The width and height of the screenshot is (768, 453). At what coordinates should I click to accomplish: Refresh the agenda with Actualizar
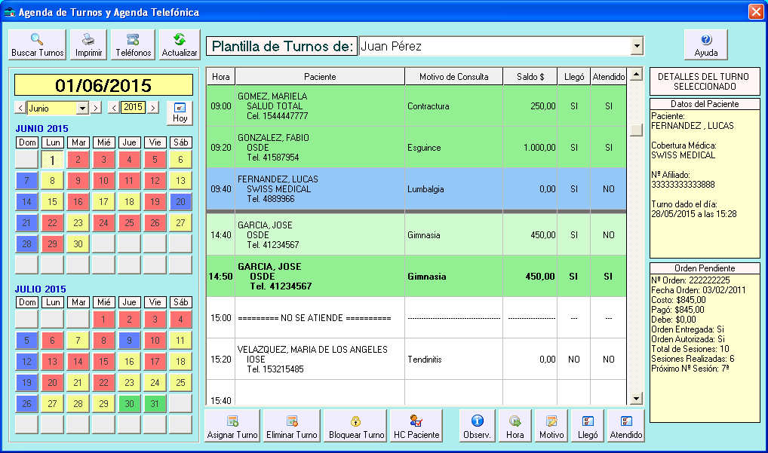[x=180, y=45]
